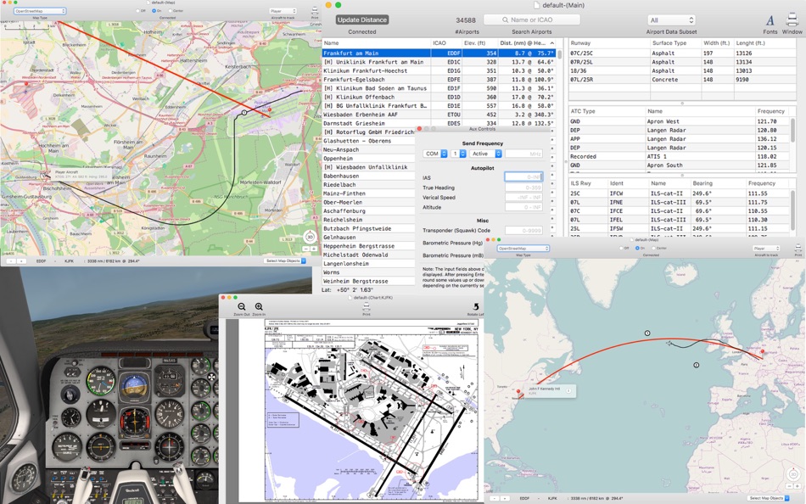Click the plus zoom button on the Frankfurt map
The image size is (806, 504).
pyautogui.click(x=314, y=249)
